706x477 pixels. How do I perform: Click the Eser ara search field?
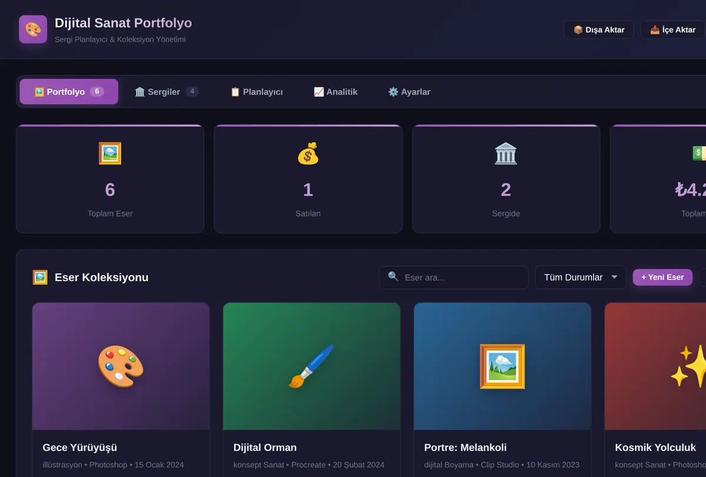454,277
